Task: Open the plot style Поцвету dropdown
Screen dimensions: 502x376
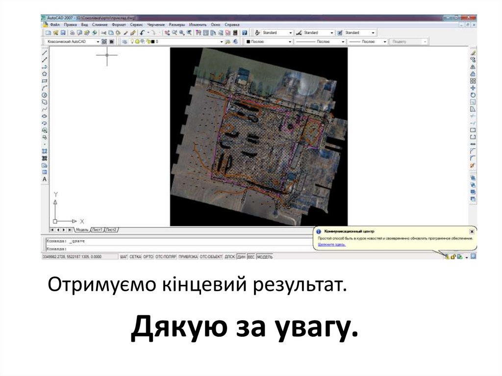Action: (425, 42)
